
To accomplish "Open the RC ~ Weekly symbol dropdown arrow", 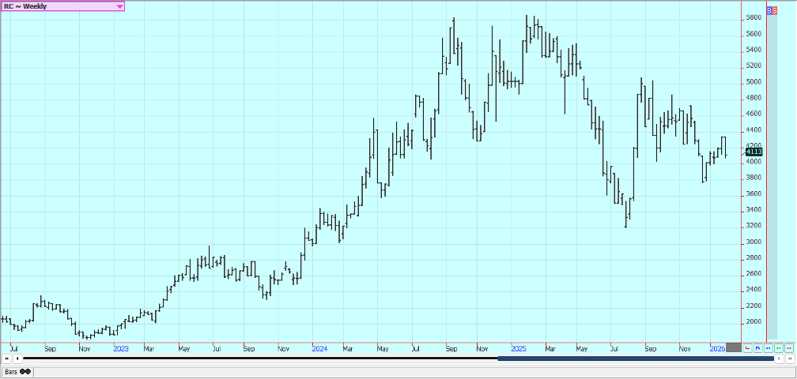I will (x=119, y=6).
